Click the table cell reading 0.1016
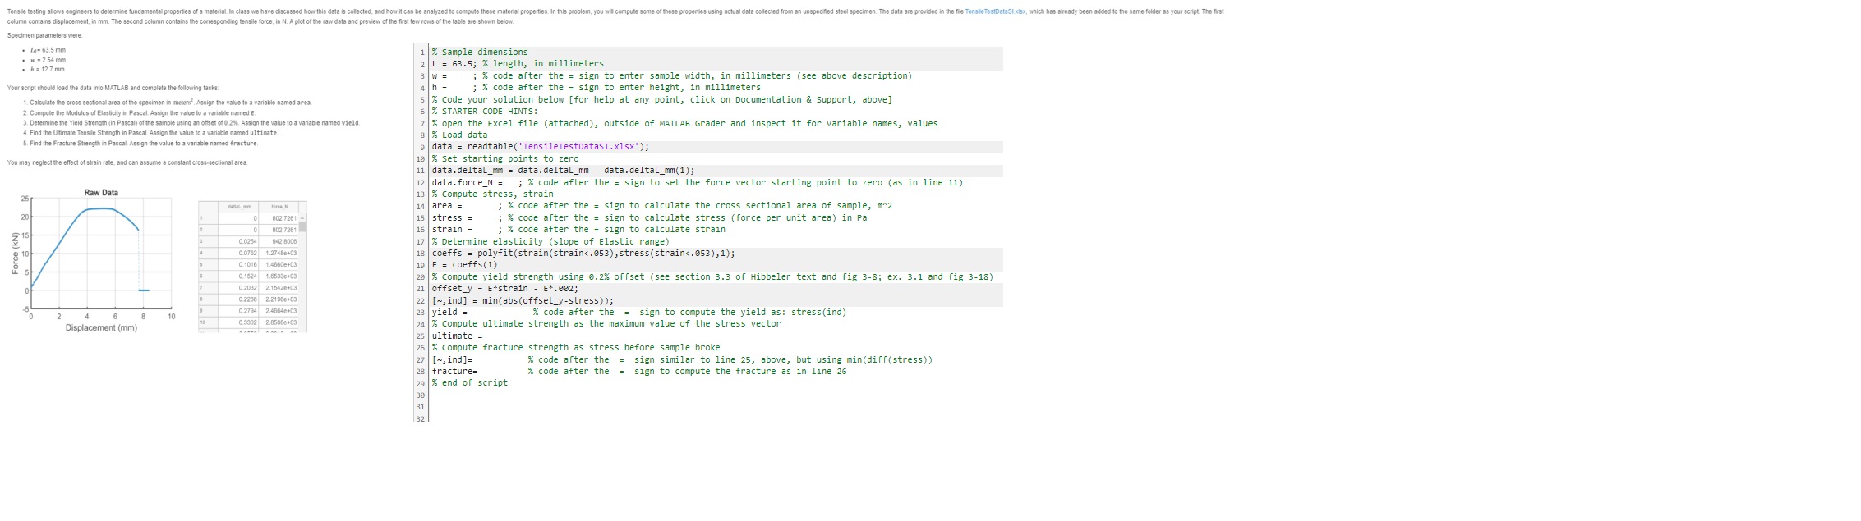This screenshot has height=521, width=1861. tap(238, 265)
